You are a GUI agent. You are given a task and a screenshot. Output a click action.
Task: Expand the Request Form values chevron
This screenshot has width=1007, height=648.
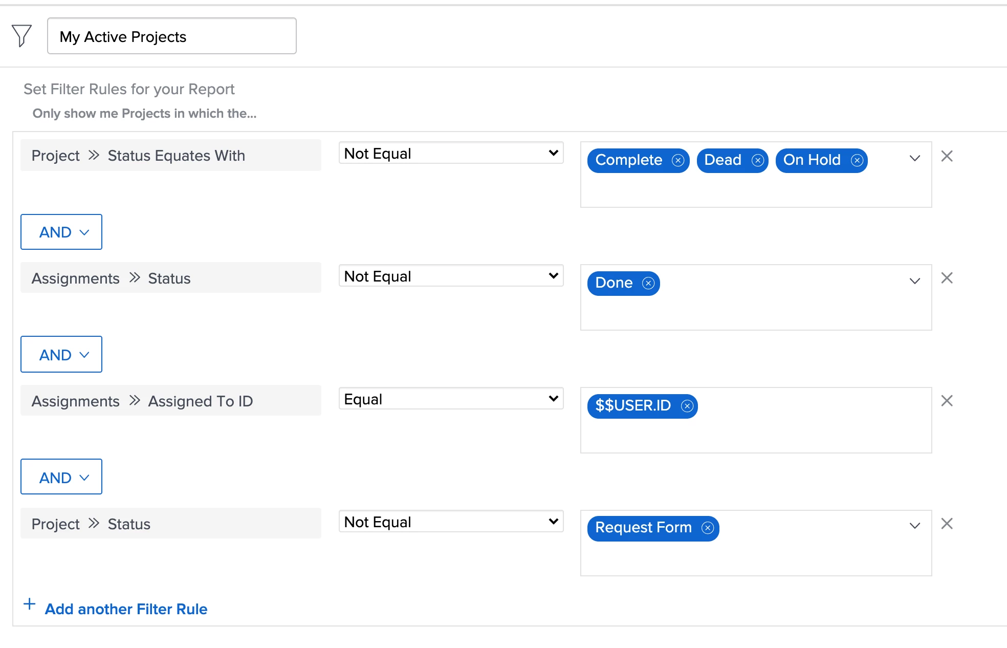[915, 526]
